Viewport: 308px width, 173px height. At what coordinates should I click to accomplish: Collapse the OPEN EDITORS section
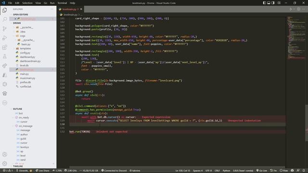(x=20, y=14)
